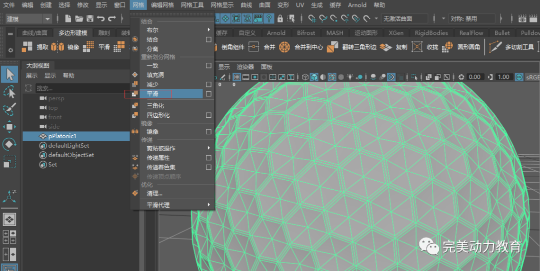Click the Merge to Center (合并到中心) shelf icon
Viewport: 540px width, 271px height.
point(284,47)
